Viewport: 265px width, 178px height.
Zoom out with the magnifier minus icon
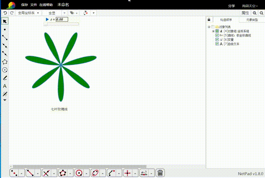[x=261, y=13]
